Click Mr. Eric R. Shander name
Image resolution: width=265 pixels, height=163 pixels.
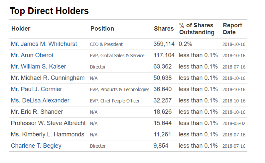point(37,112)
